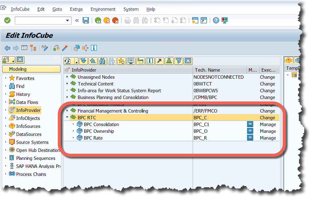
Task: Open the Help question mark icon
Action: tap(216, 20)
